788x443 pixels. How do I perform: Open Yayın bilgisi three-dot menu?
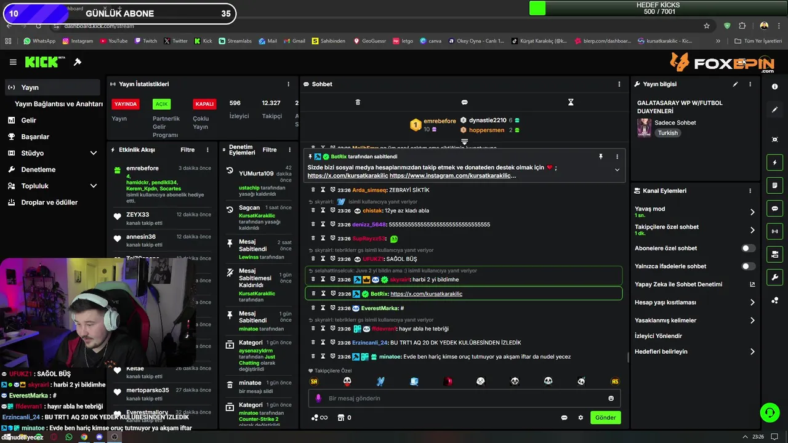click(750, 84)
